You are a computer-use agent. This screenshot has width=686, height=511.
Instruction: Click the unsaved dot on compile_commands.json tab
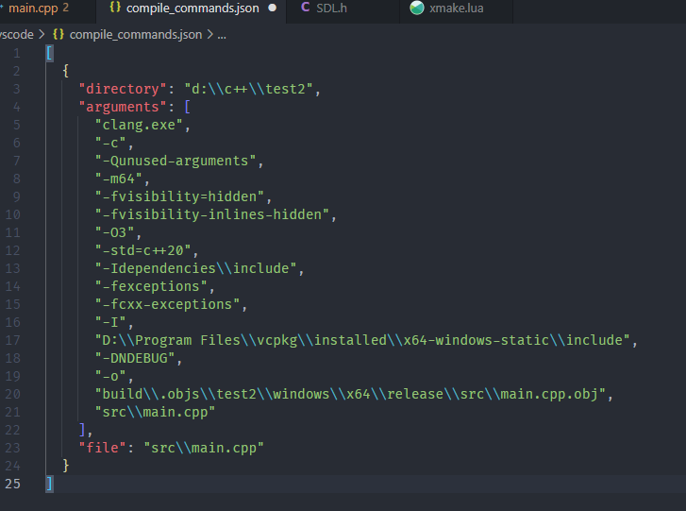coord(272,8)
